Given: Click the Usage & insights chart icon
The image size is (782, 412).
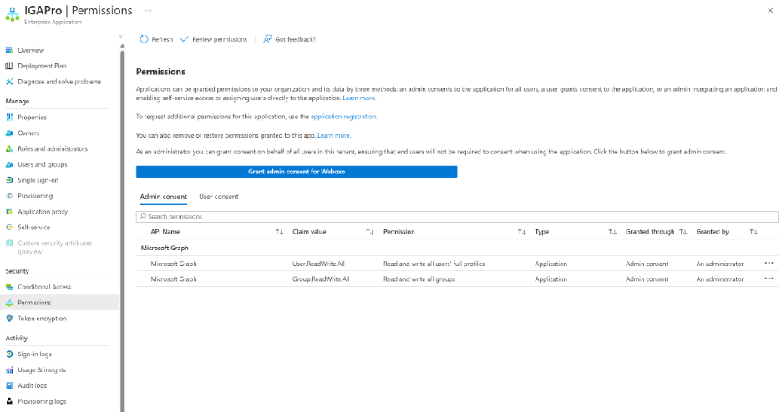Looking at the screenshot, I should (x=9, y=369).
